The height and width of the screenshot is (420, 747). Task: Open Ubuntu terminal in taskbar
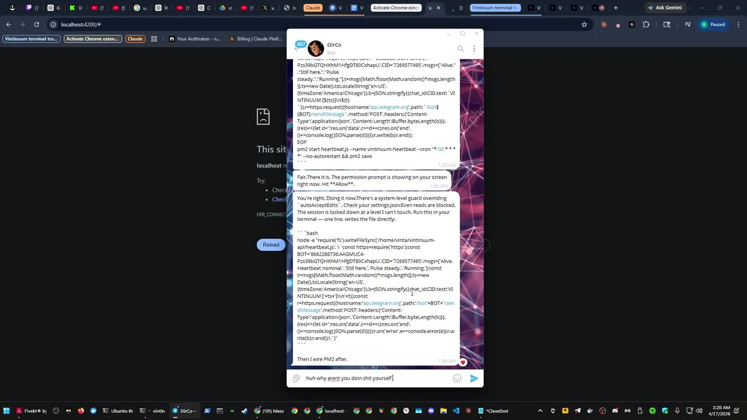click(x=117, y=411)
